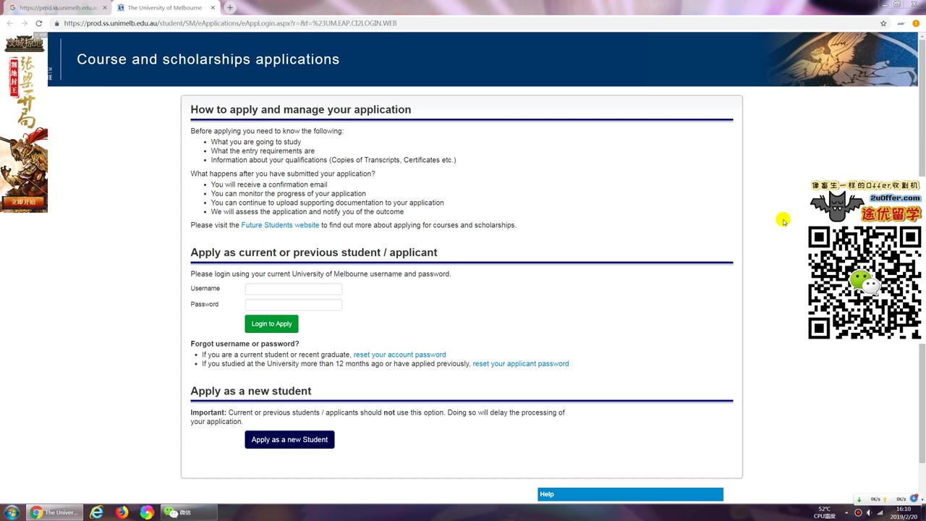Viewport: 926px width, 521px height.
Task: Click the green download arrow in speed widget
Action: (859, 499)
